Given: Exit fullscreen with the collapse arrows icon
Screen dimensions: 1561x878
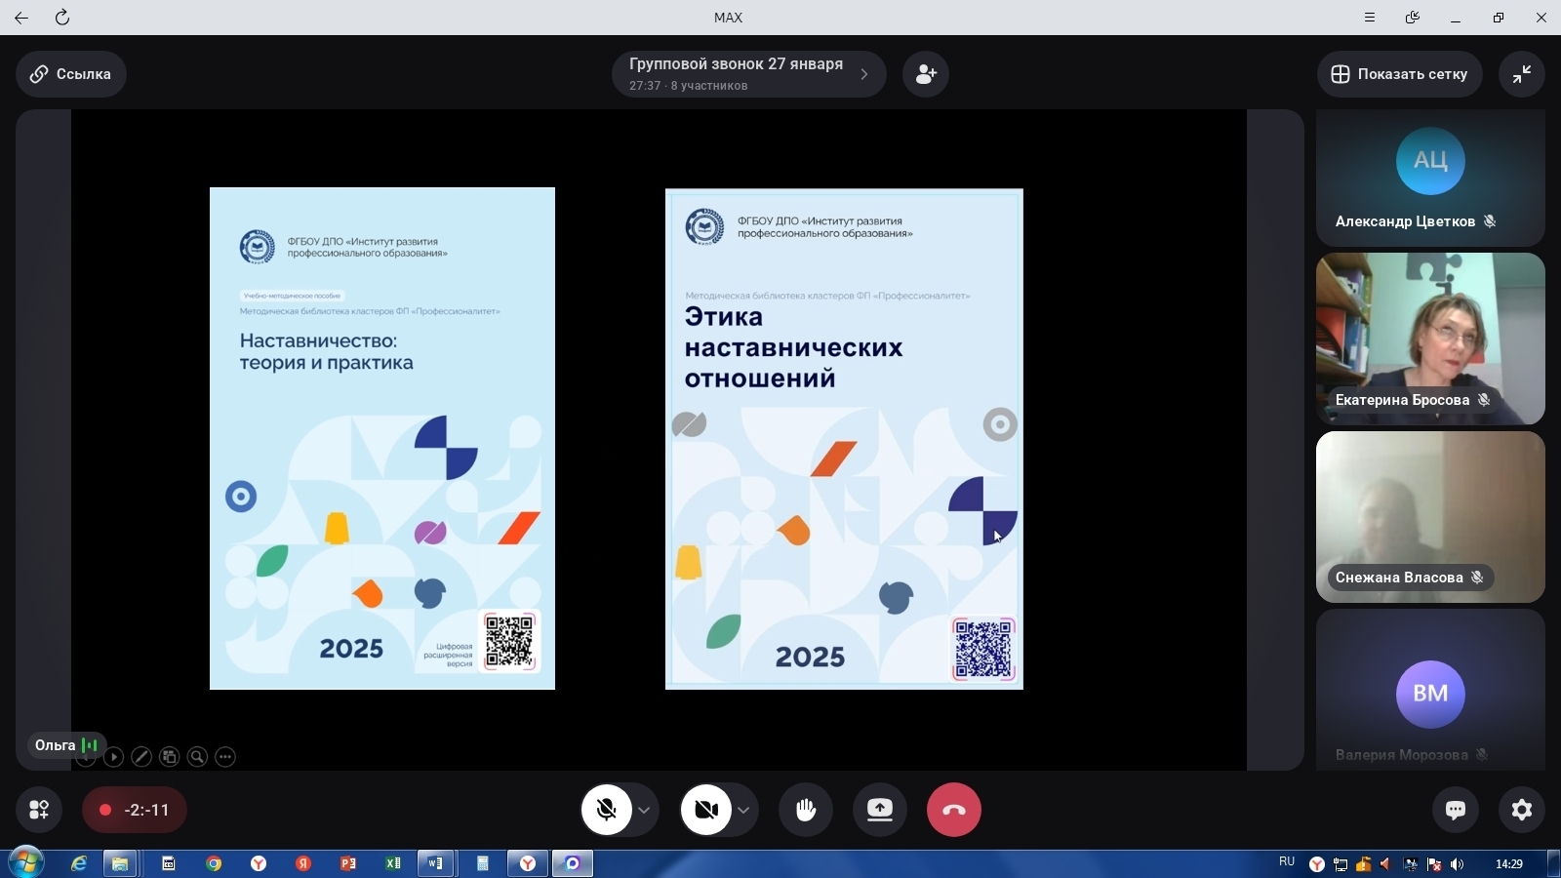Looking at the screenshot, I should (1521, 74).
